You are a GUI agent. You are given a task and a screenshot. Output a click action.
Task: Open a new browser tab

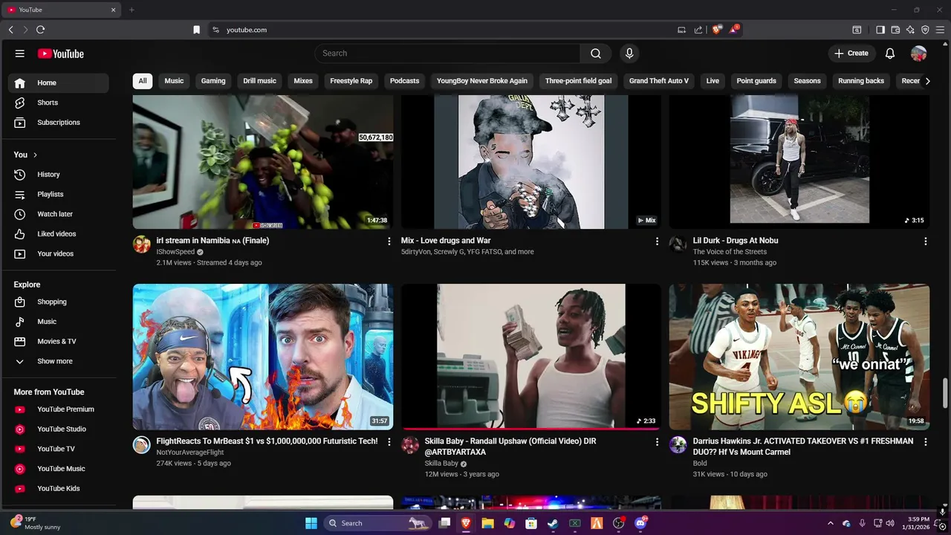[x=132, y=10]
